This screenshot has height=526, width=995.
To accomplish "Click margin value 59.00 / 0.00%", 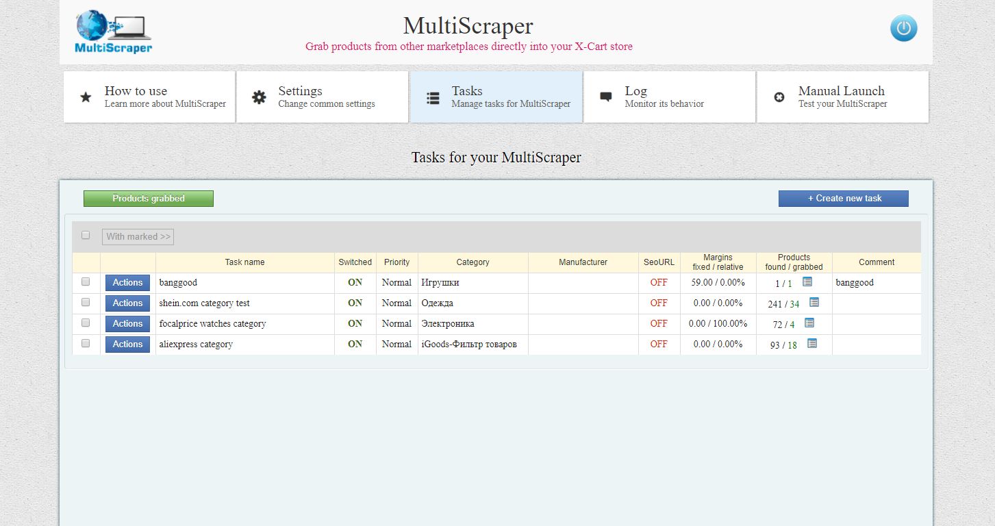I will [x=717, y=282].
